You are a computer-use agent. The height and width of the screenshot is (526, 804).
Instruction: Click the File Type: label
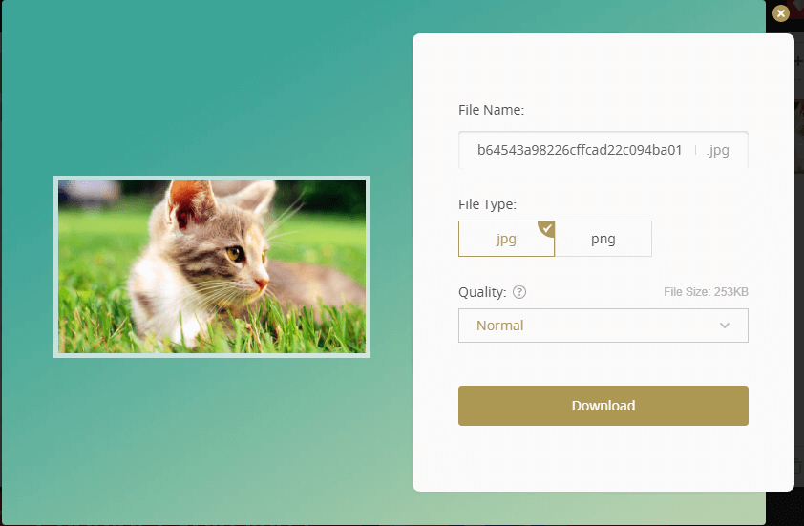click(x=487, y=204)
